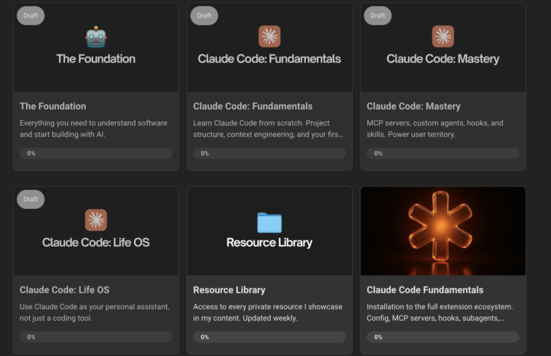Click The Foundation progress bar showing 0%

point(96,153)
